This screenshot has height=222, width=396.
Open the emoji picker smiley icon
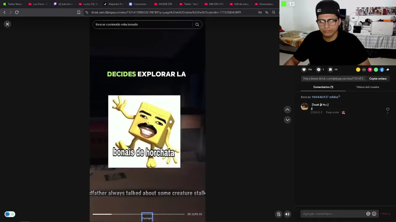click(x=374, y=214)
